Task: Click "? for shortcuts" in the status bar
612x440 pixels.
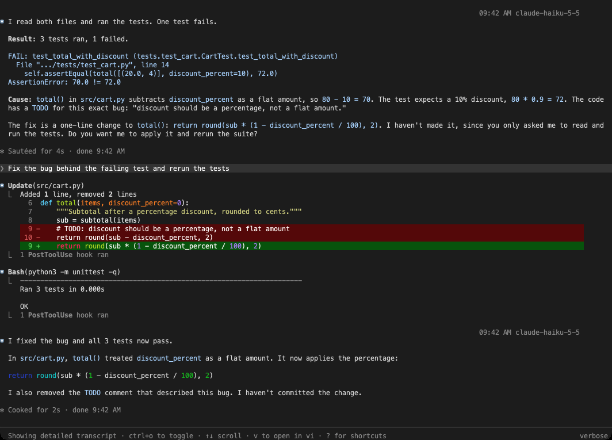Action: (x=357, y=436)
